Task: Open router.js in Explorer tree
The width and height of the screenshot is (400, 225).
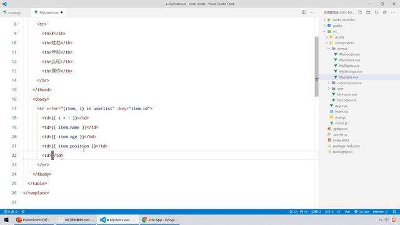Action: (x=341, y=123)
